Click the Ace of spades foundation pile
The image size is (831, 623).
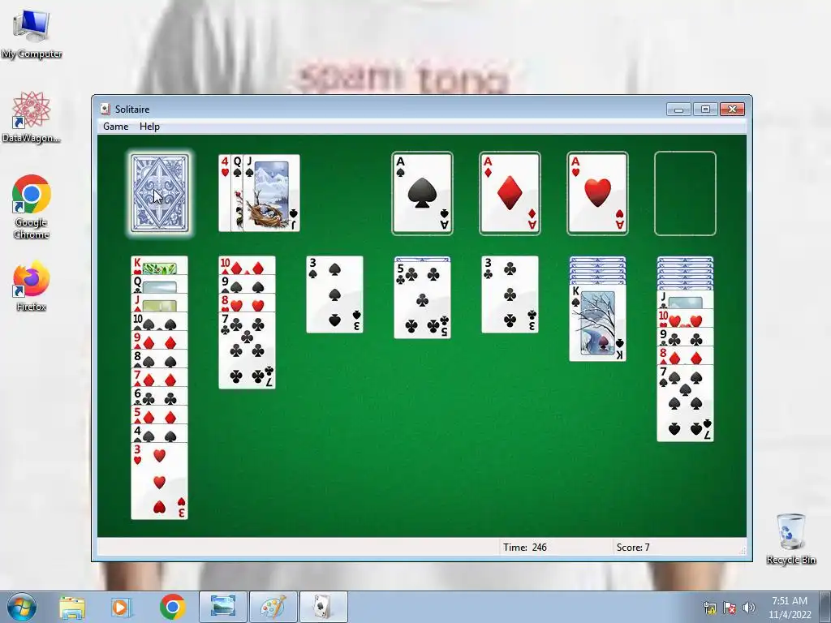(x=422, y=193)
